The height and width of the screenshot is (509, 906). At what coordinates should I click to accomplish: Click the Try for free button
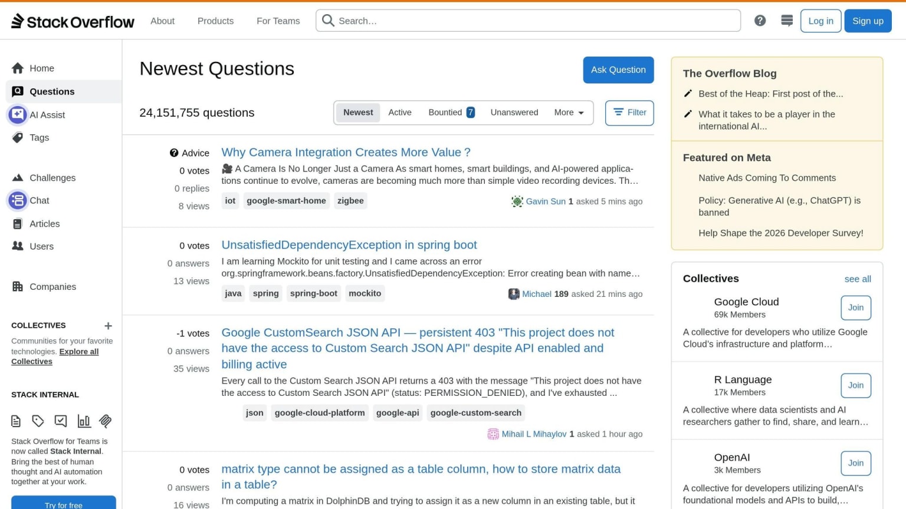64,504
